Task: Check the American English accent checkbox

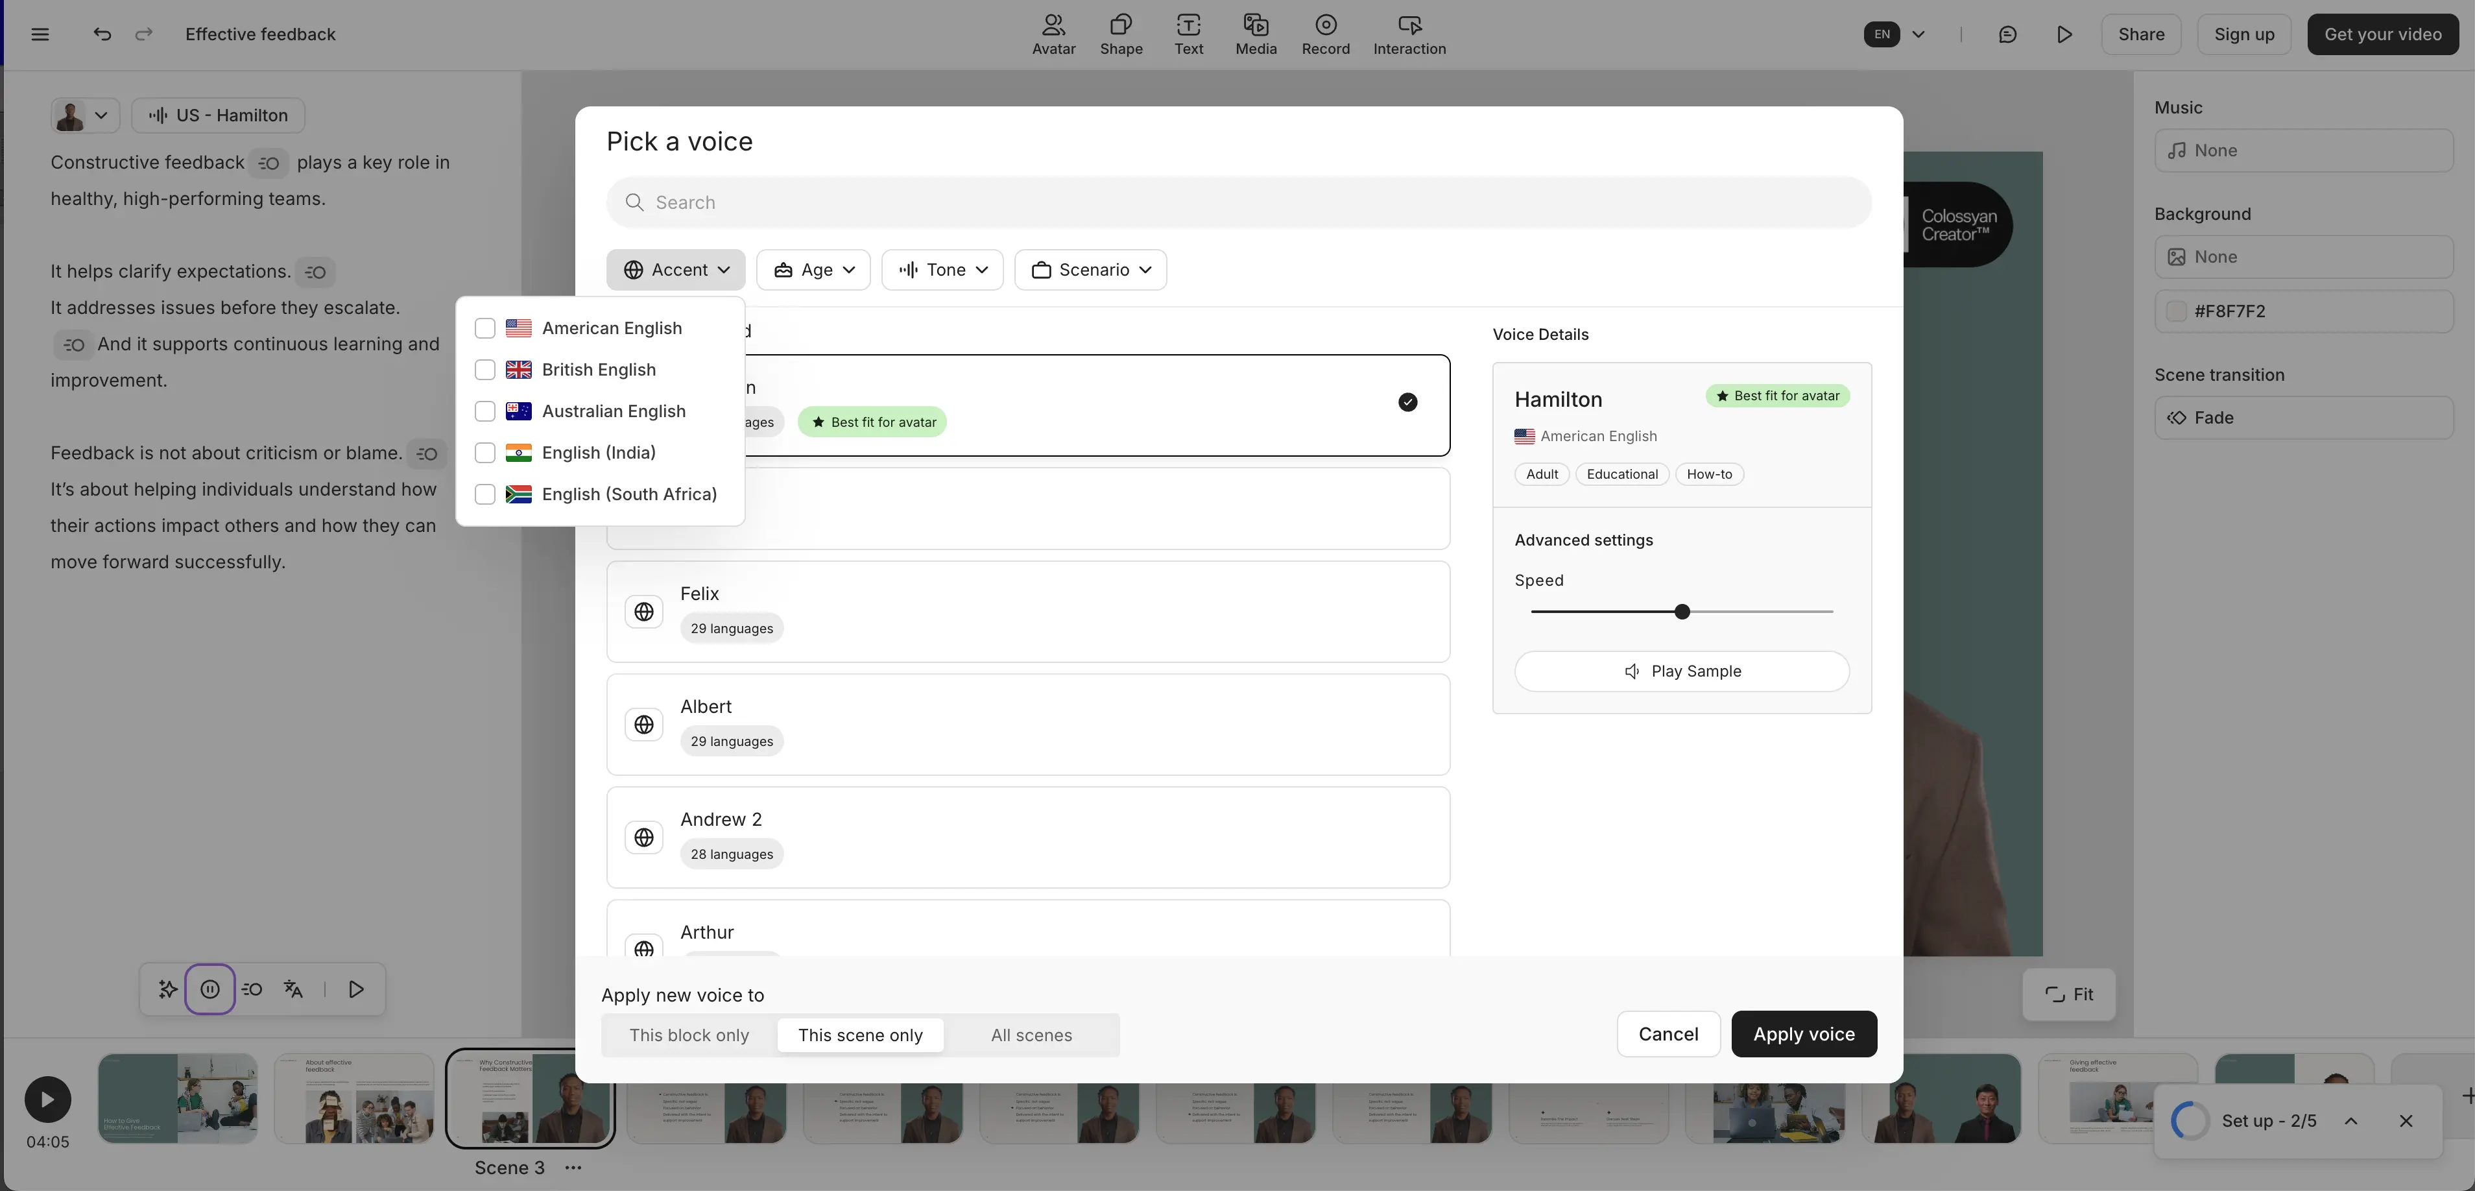Action: [x=485, y=329]
